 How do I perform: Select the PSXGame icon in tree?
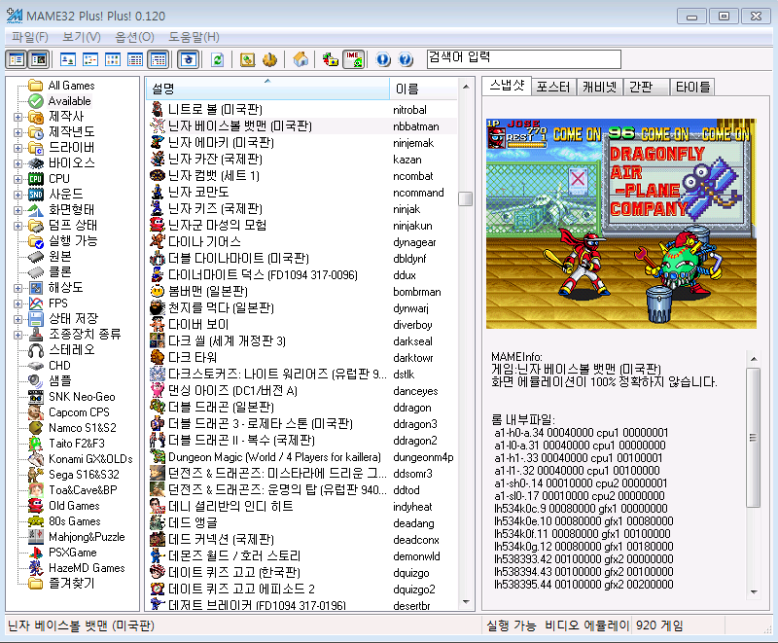click(36, 553)
